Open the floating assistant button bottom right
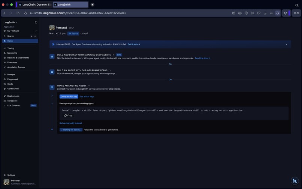 [x=295, y=181]
